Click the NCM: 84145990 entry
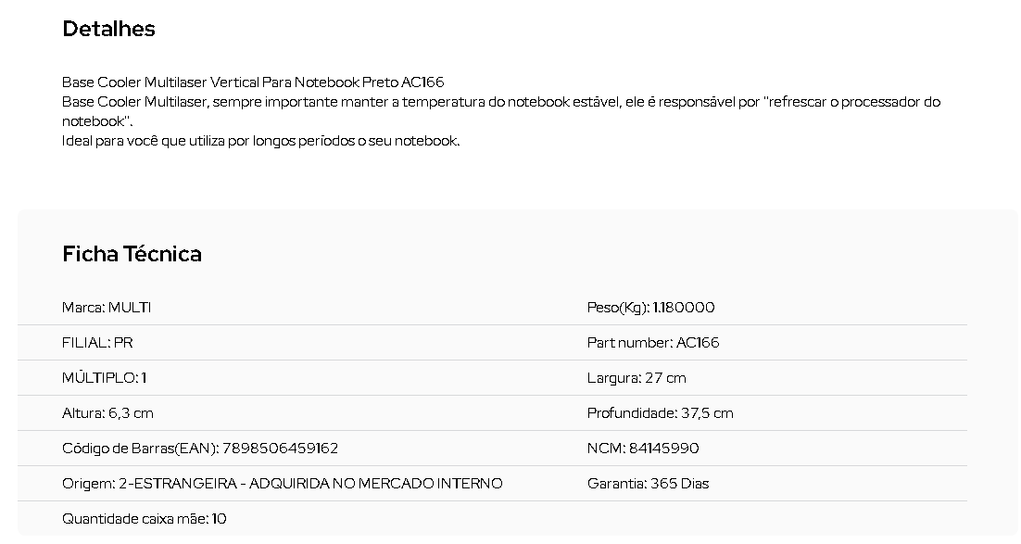Screen dimensions: 1021x544 (643, 449)
